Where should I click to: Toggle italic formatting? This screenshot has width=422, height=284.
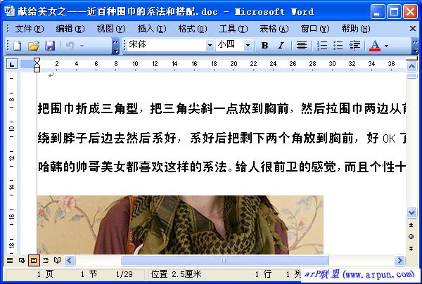click(281, 46)
